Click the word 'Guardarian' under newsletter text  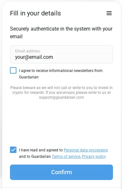pyautogui.click(x=29, y=77)
